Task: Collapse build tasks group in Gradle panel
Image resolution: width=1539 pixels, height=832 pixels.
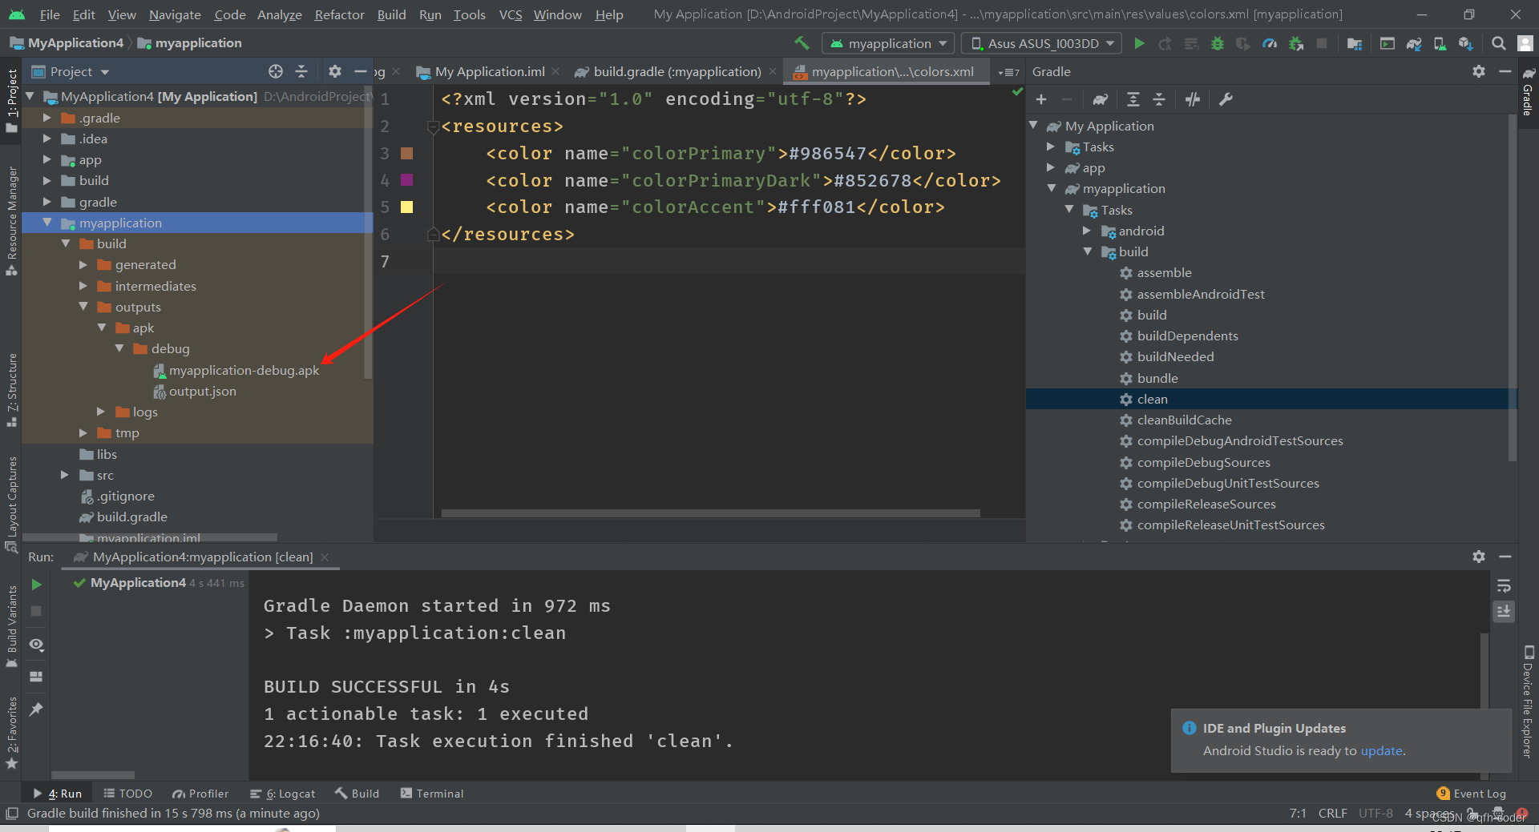Action: point(1088,251)
